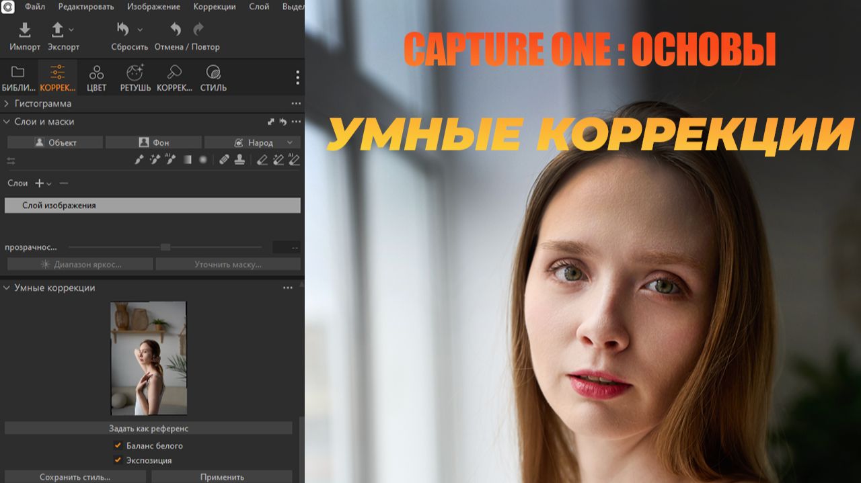This screenshot has height=483, width=861.
Task: Click the undo (Отмена) arrow
Action: pos(176,30)
